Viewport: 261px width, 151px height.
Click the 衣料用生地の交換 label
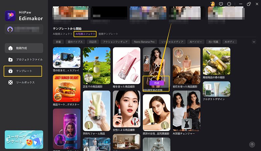tap(153, 90)
